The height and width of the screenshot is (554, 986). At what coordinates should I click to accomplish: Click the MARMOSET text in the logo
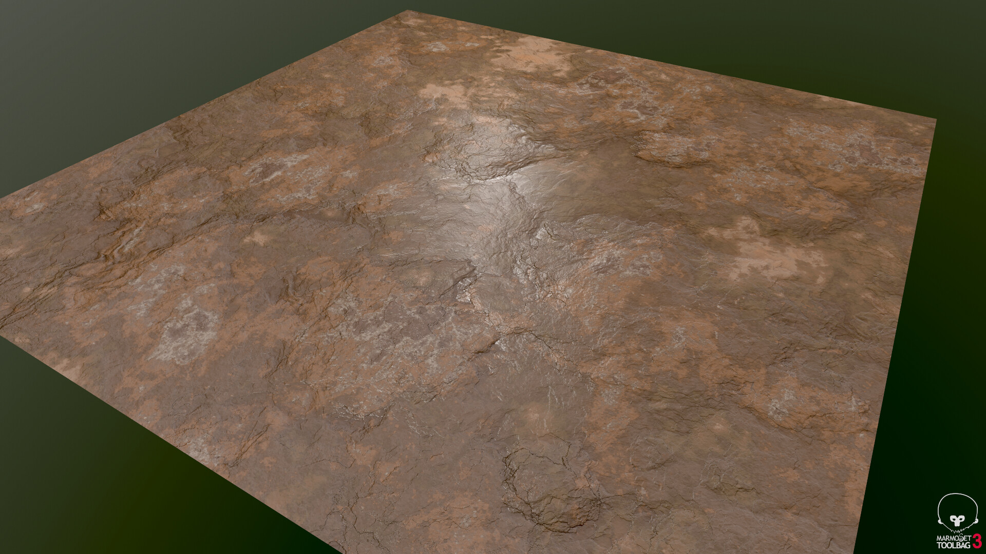[953, 538]
